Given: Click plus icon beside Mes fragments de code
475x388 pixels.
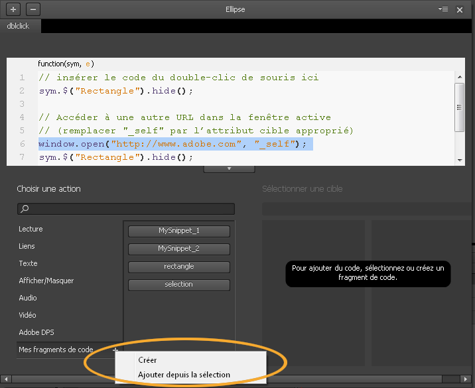Looking at the screenshot, I should (115, 350).
